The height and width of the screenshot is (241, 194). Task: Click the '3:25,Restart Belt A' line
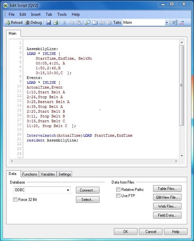[48, 102]
